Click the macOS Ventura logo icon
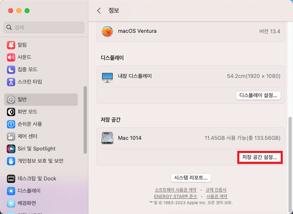This screenshot has width=293, height=214. pyautogui.click(x=107, y=31)
